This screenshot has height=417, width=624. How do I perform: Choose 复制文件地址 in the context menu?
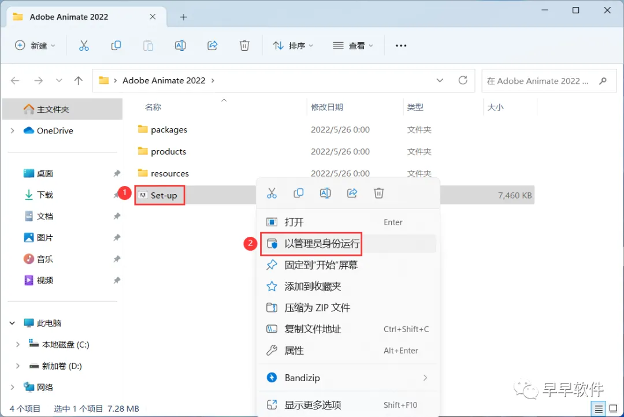click(348, 329)
